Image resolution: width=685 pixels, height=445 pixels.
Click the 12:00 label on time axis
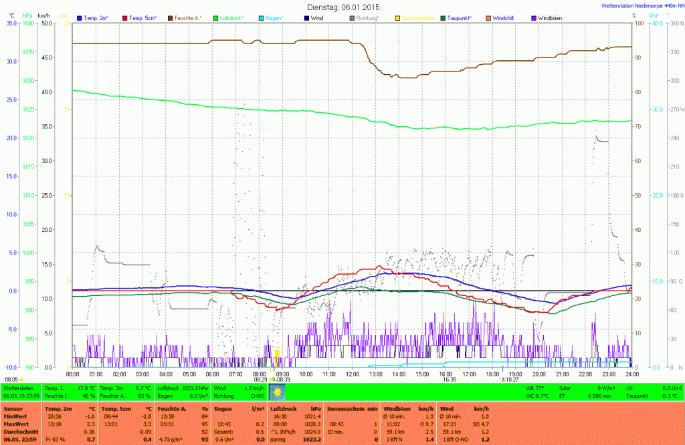352,374
